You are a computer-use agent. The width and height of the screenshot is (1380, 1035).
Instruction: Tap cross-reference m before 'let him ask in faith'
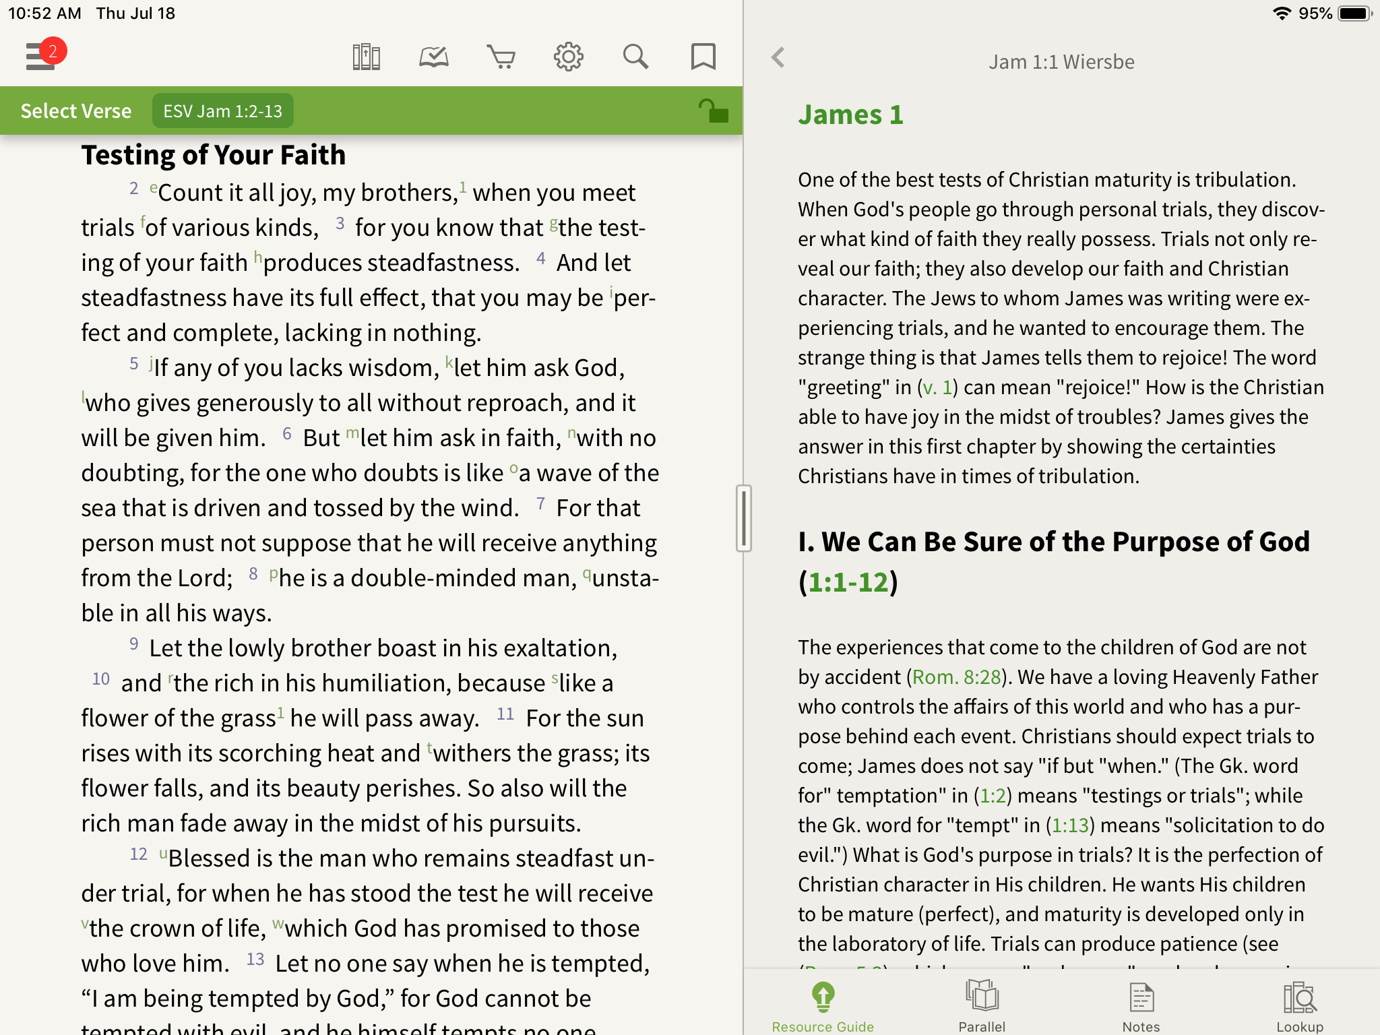(352, 434)
